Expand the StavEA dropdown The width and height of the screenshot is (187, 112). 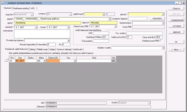pyautogui.click(x=149, y=103)
